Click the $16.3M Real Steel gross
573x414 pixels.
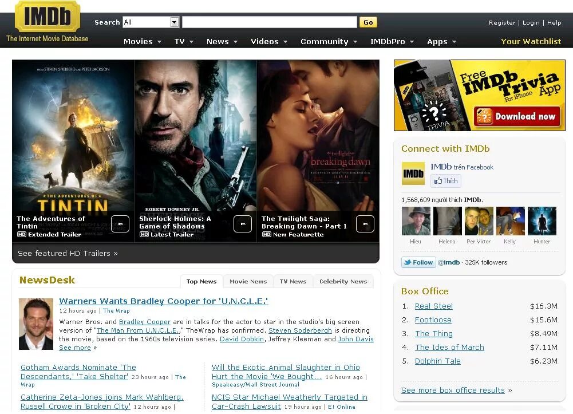[544, 306]
